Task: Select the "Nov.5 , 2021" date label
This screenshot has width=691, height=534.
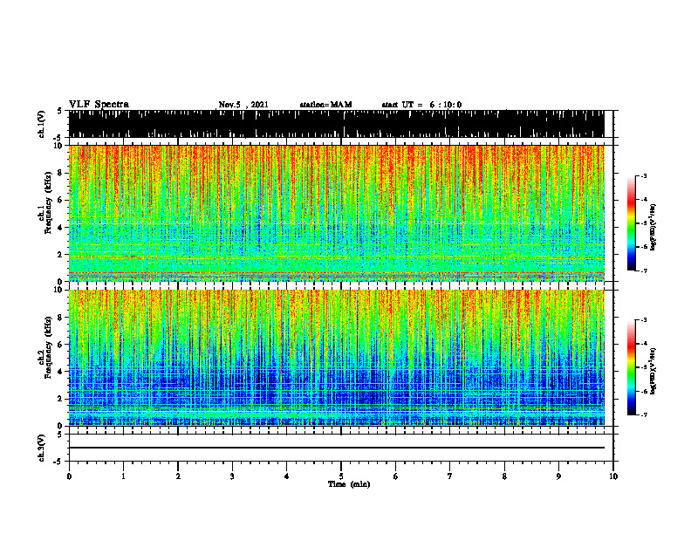Action: (243, 105)
